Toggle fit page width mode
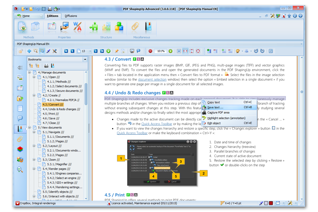Image resolution: width=318 pixels, height=212 pixels. click(185, 51)
